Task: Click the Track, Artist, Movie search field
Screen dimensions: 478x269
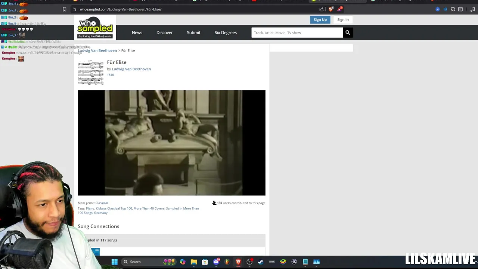Action: [x=297, y=33]
